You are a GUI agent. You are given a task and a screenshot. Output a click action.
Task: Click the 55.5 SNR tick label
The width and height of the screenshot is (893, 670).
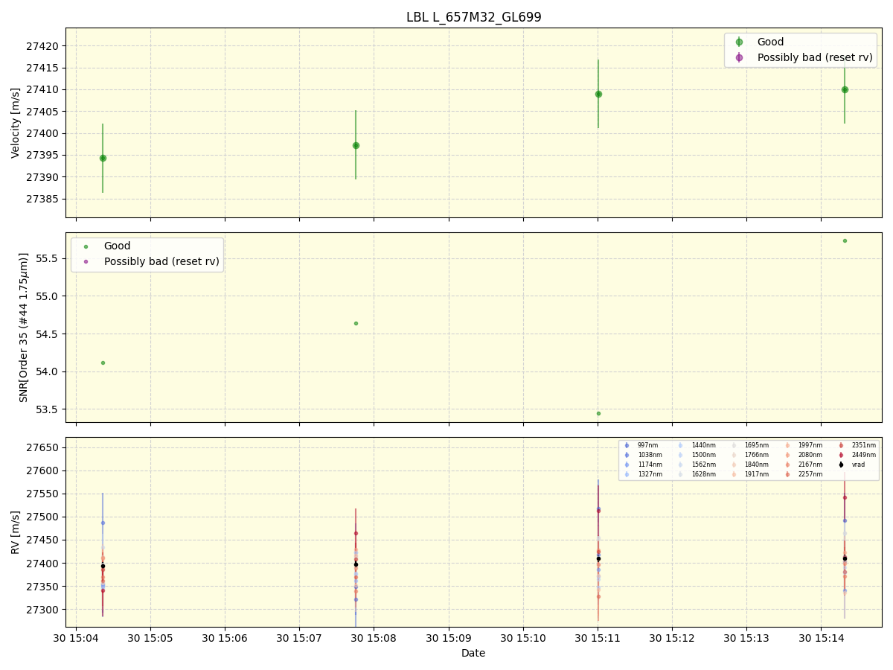click(47, 258)
